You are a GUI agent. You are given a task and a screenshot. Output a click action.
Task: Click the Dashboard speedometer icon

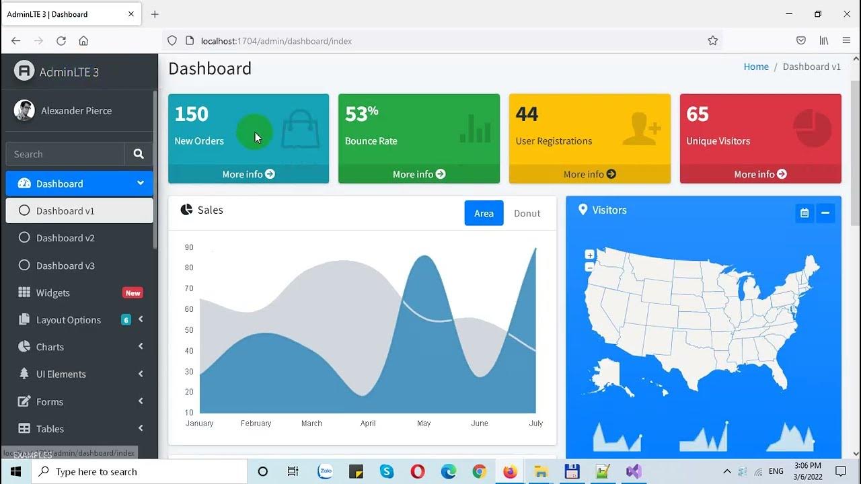click(24, 183)
